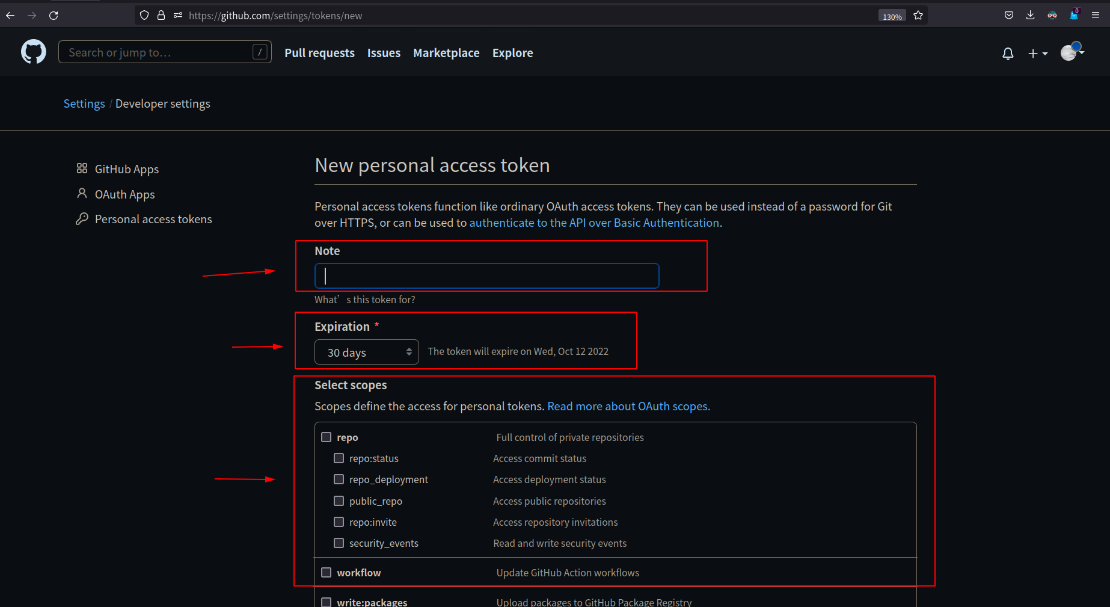Screen dimensions: 1110x607
Task: Click the slash shortcut icon in search
Action: click(260, 52)
